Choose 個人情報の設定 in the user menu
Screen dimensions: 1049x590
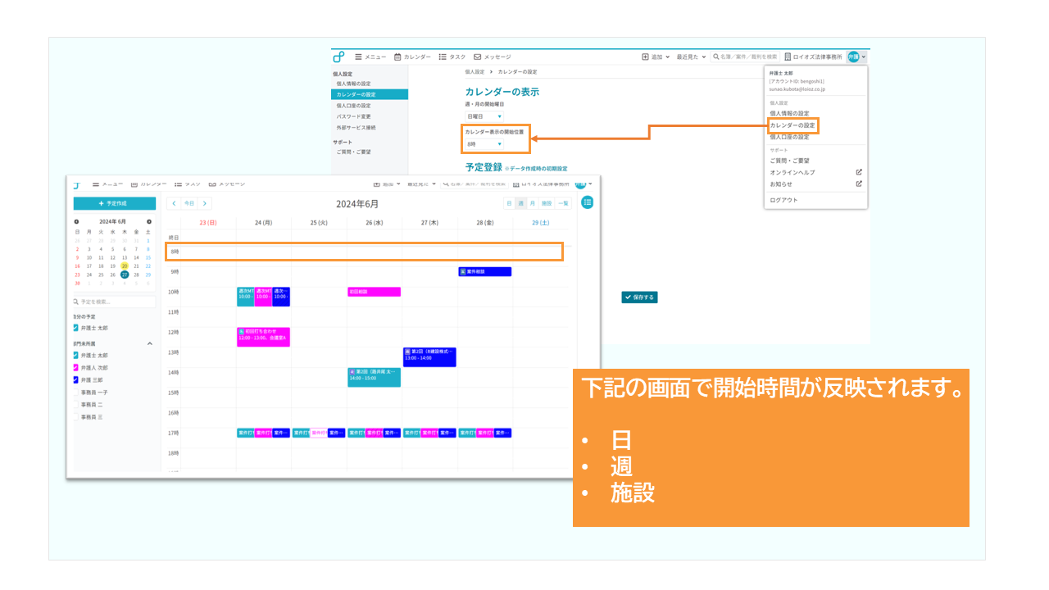pyautogui.click(x=789, y=113)
